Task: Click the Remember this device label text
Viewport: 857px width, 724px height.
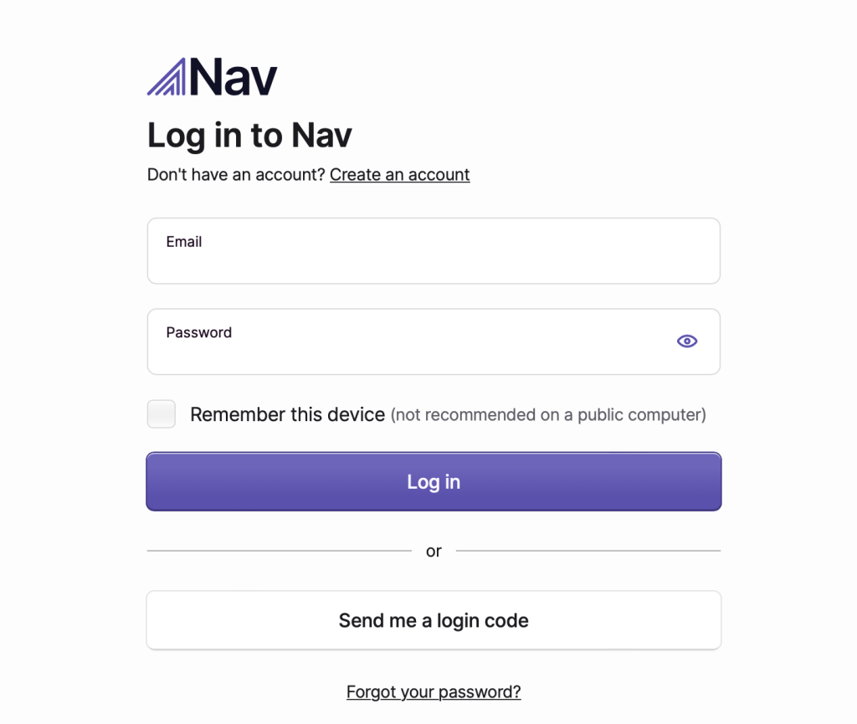Action: point(288,414)
